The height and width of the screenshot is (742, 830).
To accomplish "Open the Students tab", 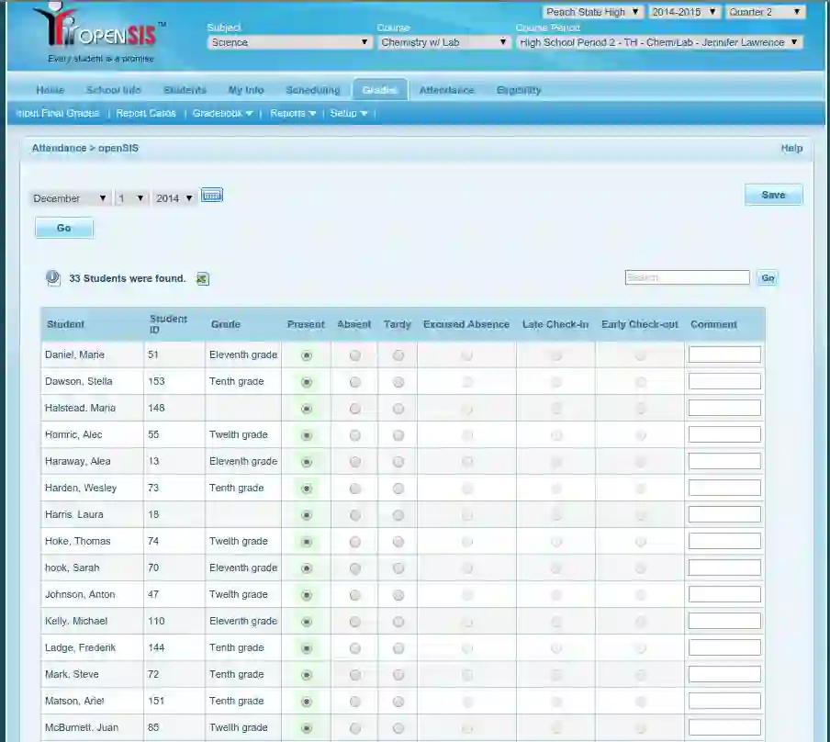I will [185, 90].
